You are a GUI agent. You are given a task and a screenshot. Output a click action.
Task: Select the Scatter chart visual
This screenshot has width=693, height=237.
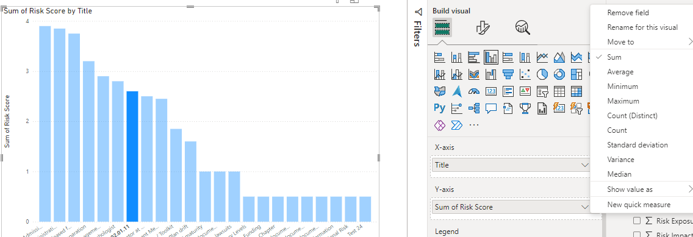[525, 74]
